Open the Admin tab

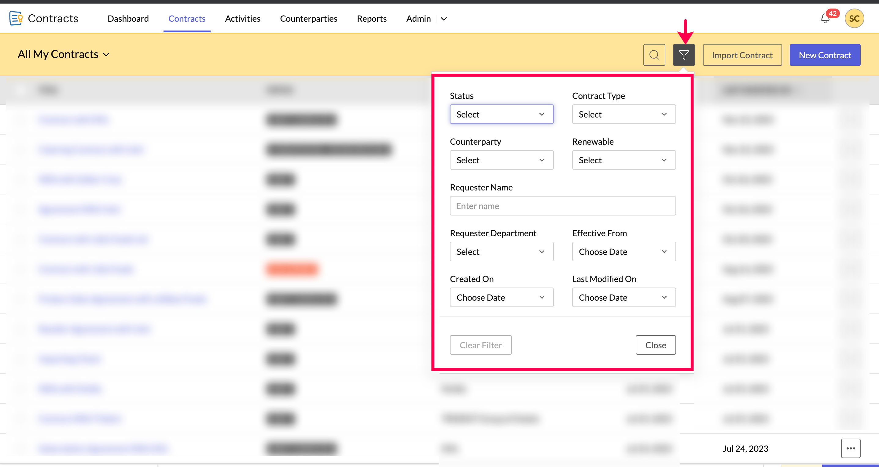pos(418,18)
